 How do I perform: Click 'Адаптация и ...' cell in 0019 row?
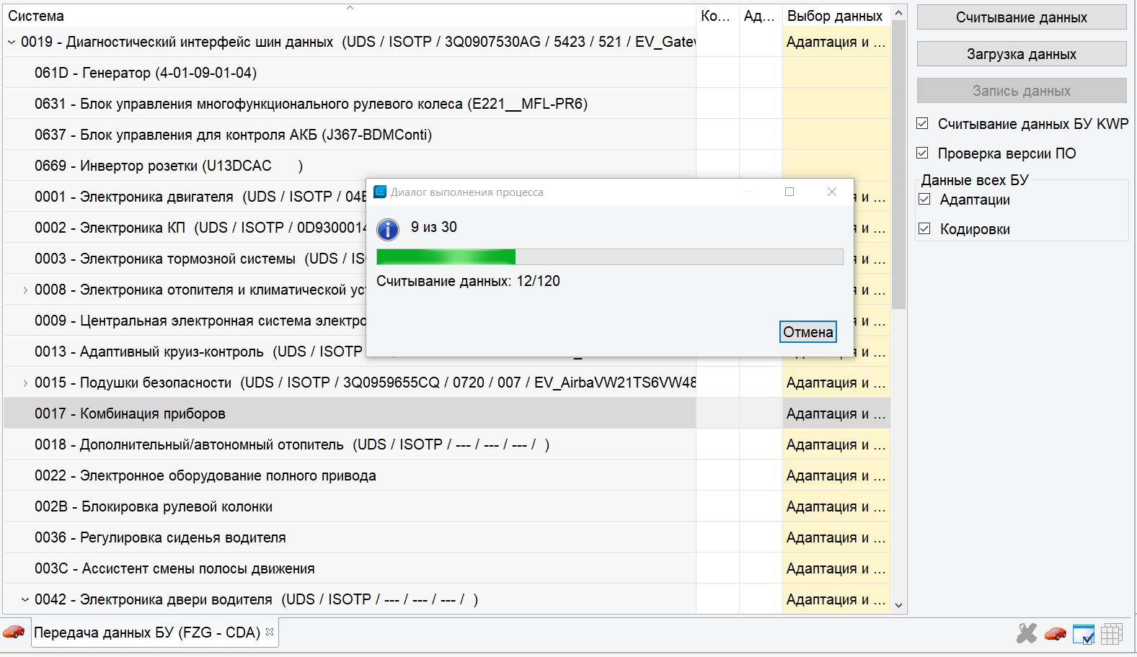[x=836, y=43]
